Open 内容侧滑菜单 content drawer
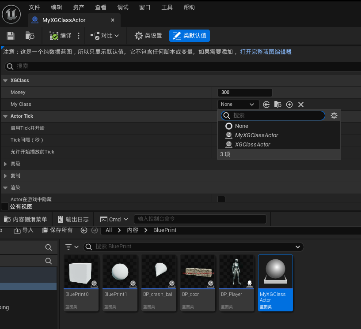 tap(25, 220)
